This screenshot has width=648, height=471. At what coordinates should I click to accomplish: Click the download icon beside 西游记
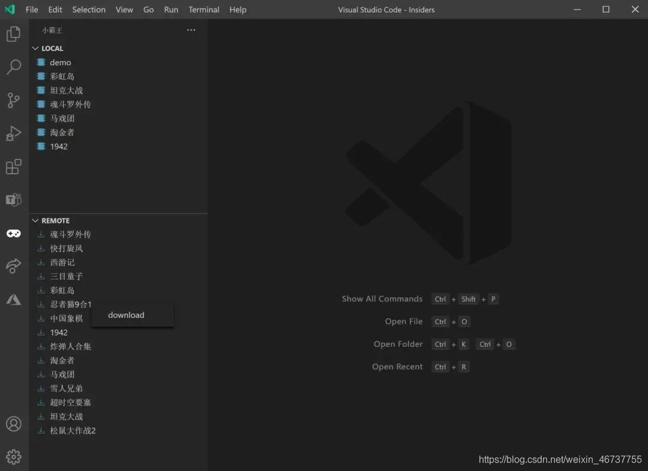click(x=41, y=262)
